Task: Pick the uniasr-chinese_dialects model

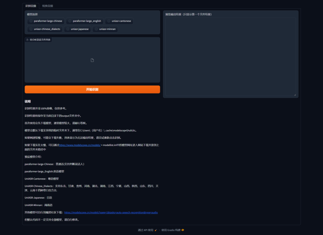Action: coord(31,29)
